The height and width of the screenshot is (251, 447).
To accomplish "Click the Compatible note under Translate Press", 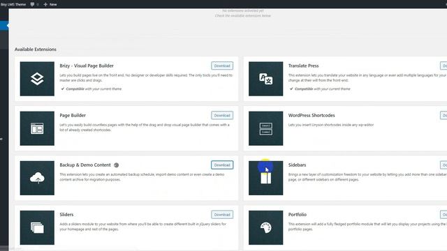I will [x=320, y=89].
